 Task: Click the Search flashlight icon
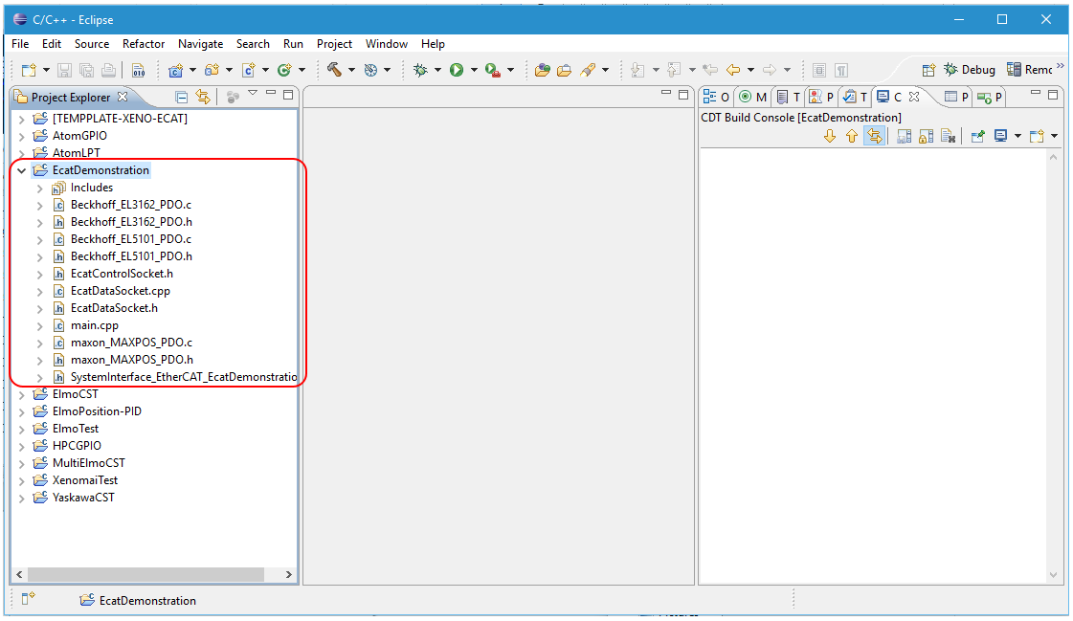(x=588, y=70)
